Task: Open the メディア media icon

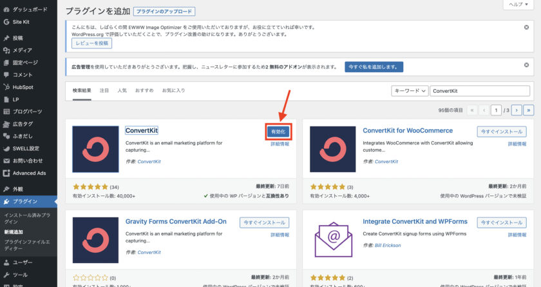Action: [6, 50]
